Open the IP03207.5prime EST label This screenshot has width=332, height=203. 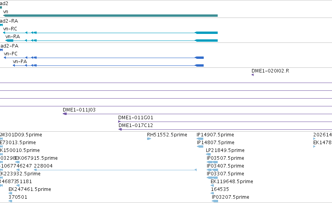point(231,197)
